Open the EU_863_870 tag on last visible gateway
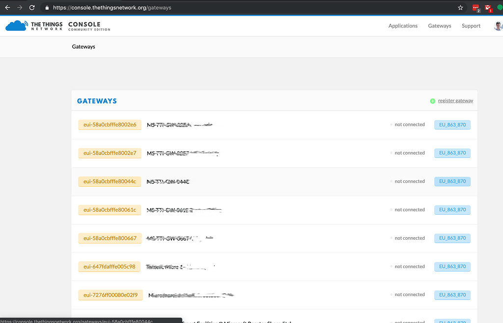Screen dimensions: 503x323 (x=452, y=295)
